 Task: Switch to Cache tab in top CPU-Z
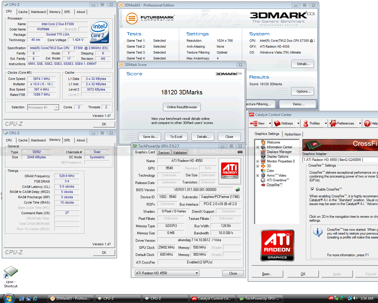pos(23,12)
